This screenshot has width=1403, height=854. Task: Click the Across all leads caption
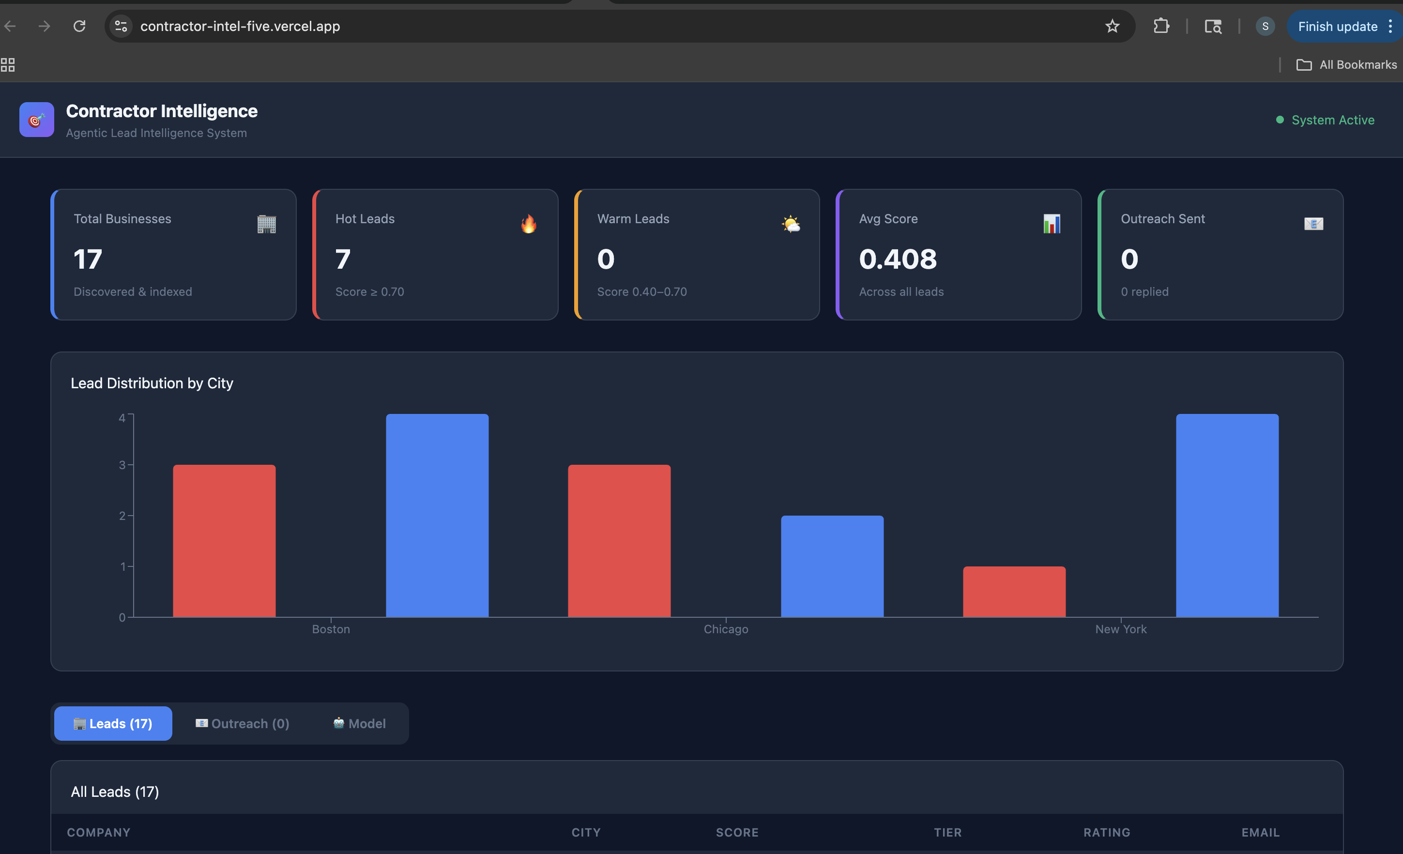click(x=901, y=291)
